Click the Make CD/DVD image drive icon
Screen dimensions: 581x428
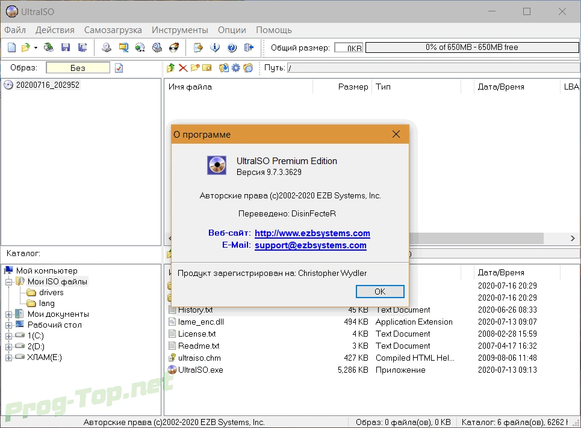point(107,47)
